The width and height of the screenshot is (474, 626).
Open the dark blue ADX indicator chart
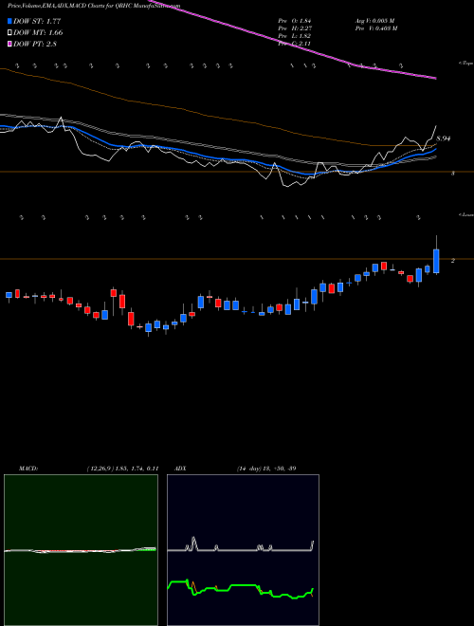pyautogui.click(x=243, y=550)
